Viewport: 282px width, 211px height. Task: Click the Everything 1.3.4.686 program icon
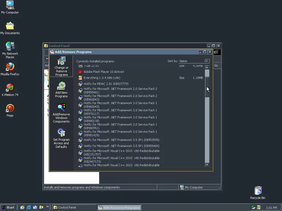[x=80, y=78]
